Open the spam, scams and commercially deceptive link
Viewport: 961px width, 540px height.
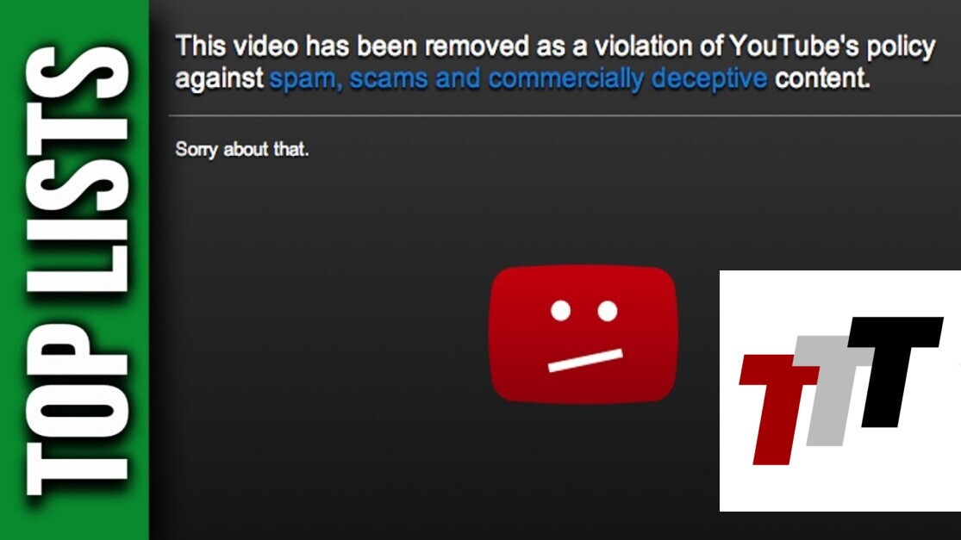click(518, 79)
